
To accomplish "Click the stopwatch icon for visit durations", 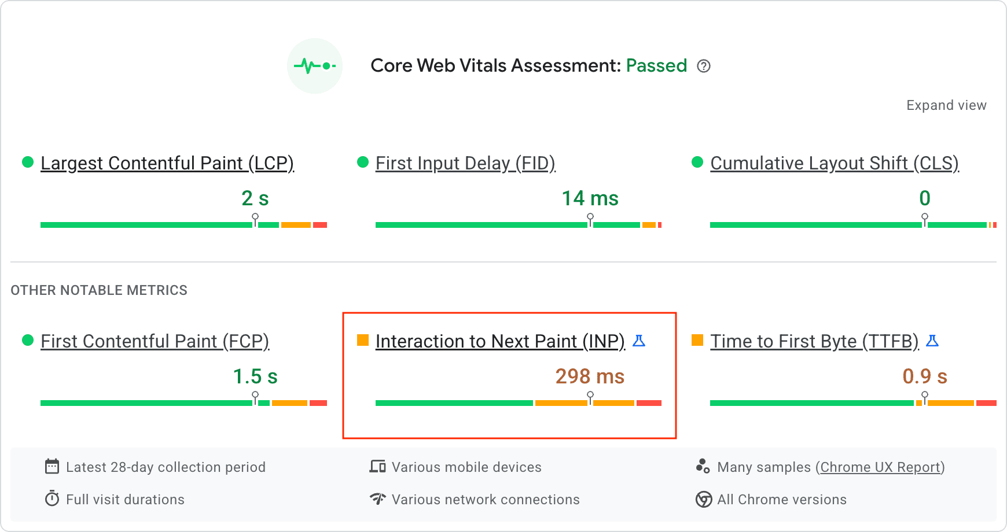I will point(52,499).
